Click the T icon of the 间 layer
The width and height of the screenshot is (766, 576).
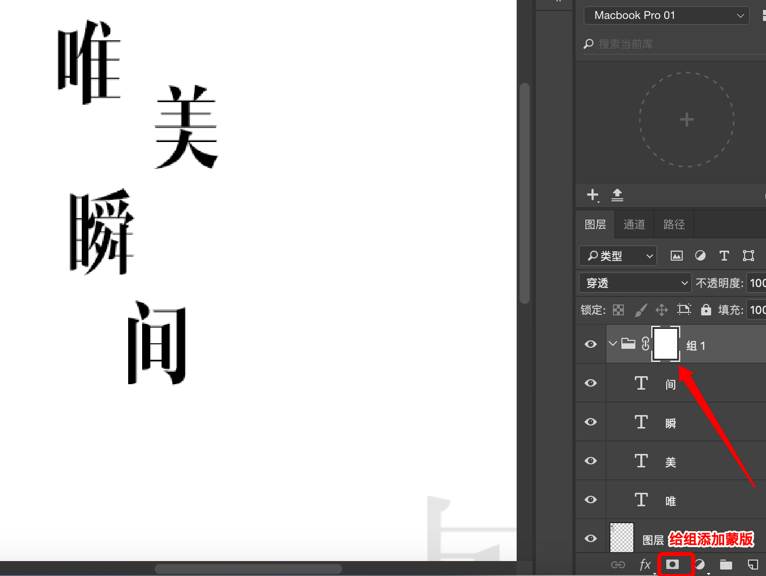[x=641, y=383]
